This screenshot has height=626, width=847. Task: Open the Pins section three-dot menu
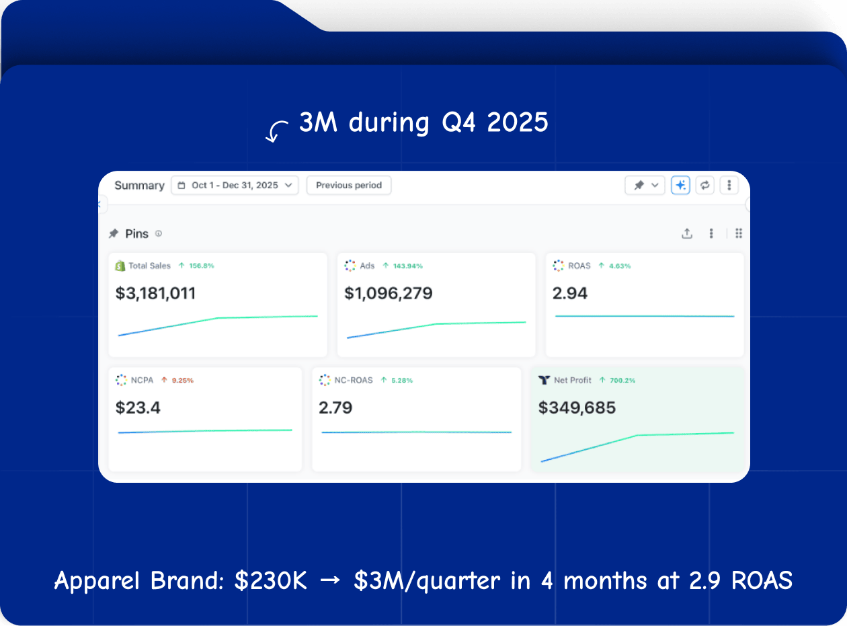(x=711, y=233)
